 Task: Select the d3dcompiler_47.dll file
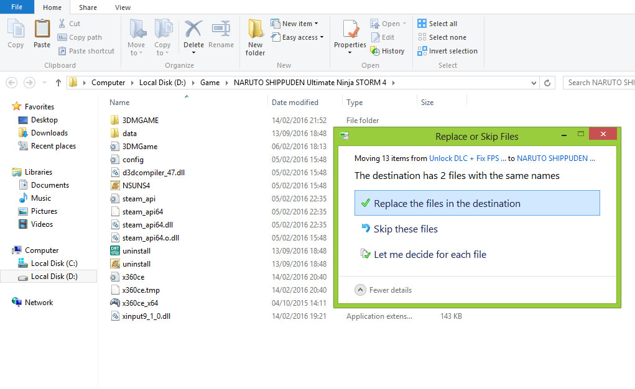153,172
